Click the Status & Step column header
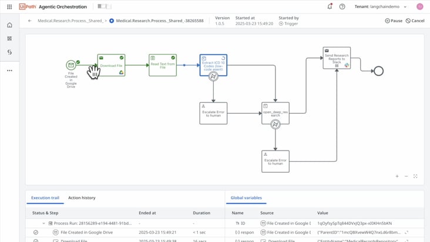The width and height of the screenshot is (430, 242). point(45,213)
